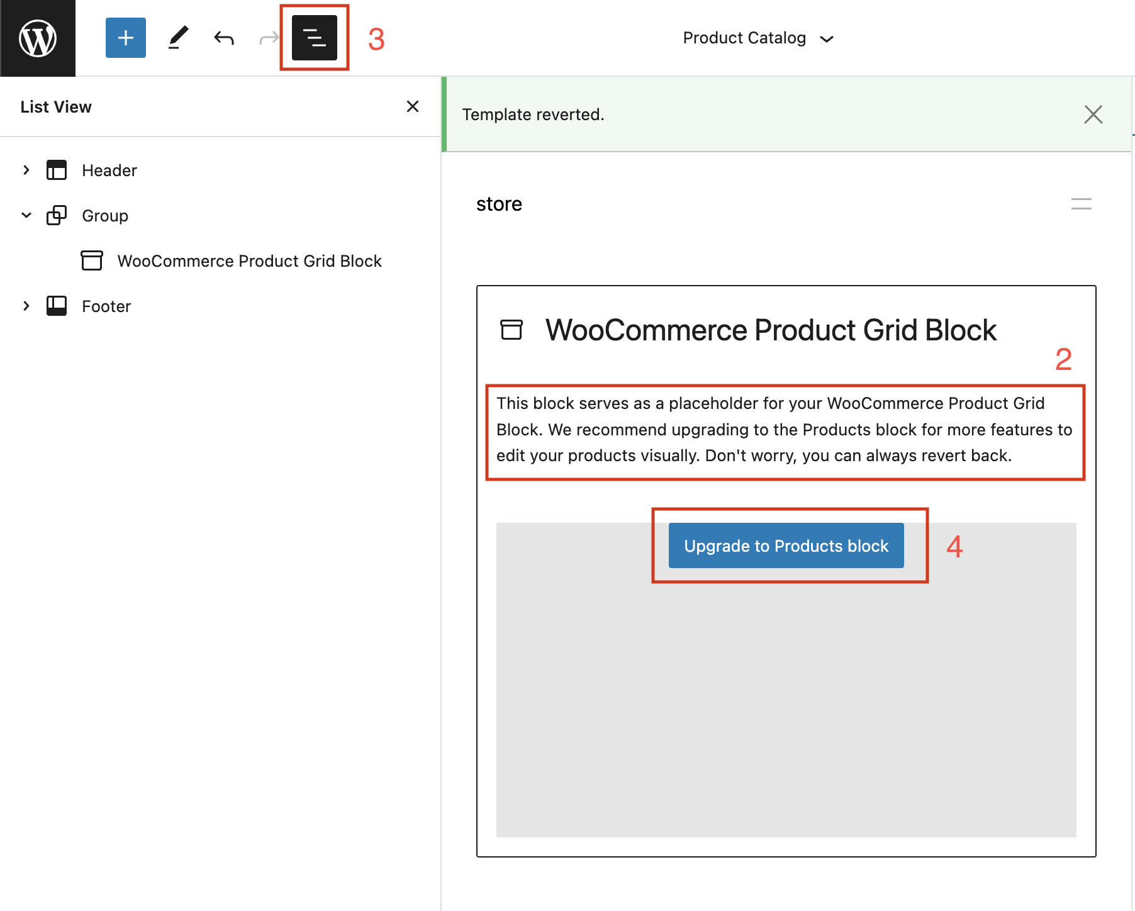Click the Product Grid archive icon in list
The width and height of the screenshot is (1135, 911).
(x=92, y=260)
